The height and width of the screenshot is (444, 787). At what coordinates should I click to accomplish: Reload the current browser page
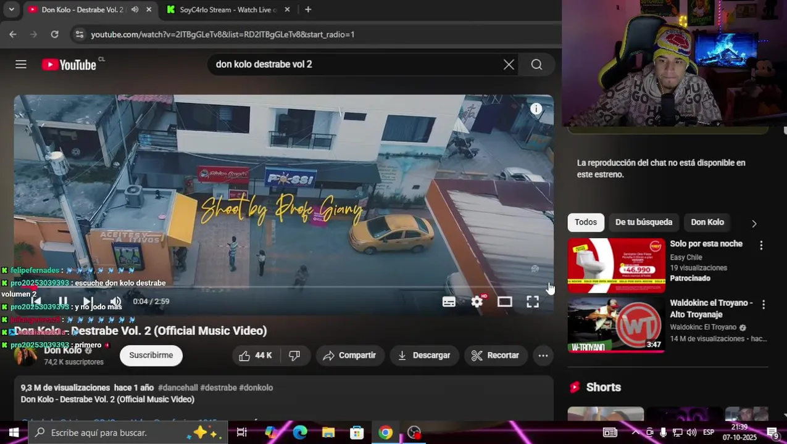(54, 35)
